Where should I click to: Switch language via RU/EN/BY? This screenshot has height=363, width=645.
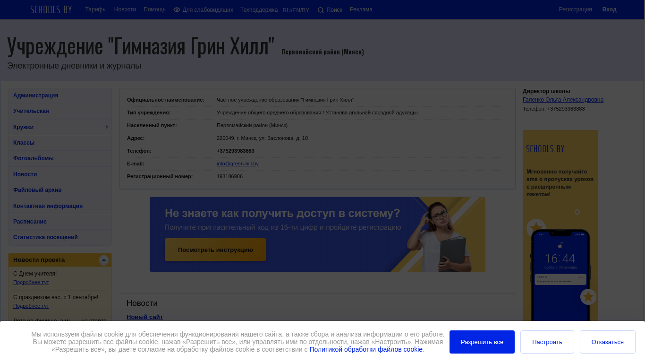[296, 10]
